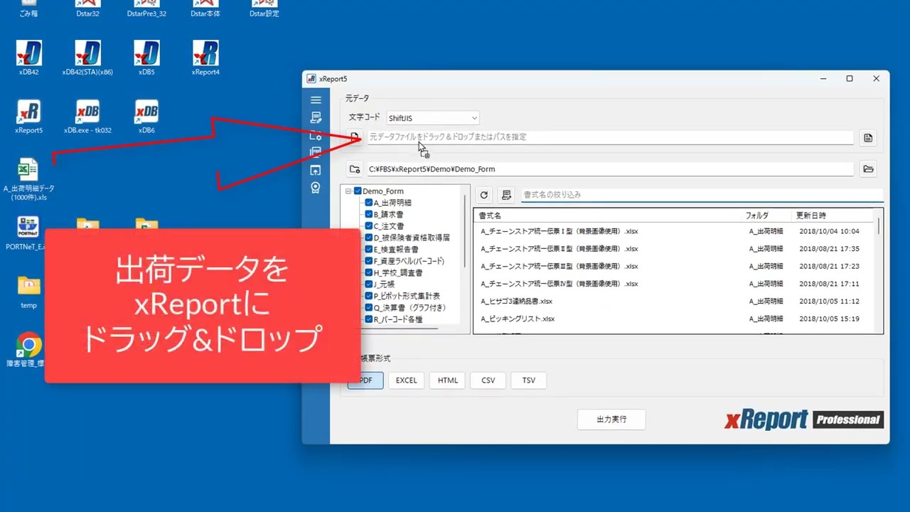Select the Chrome shortcut on desktop
Viewport: 910px width, 512px height.
coord(28,351)
